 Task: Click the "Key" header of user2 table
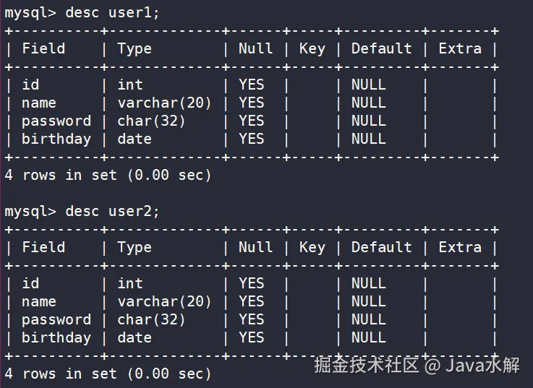click(x=312, y=247)
